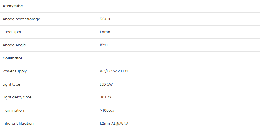Click the LED 5W value
The height and width of the screenshot is (133, 260).
click(106, 84)
